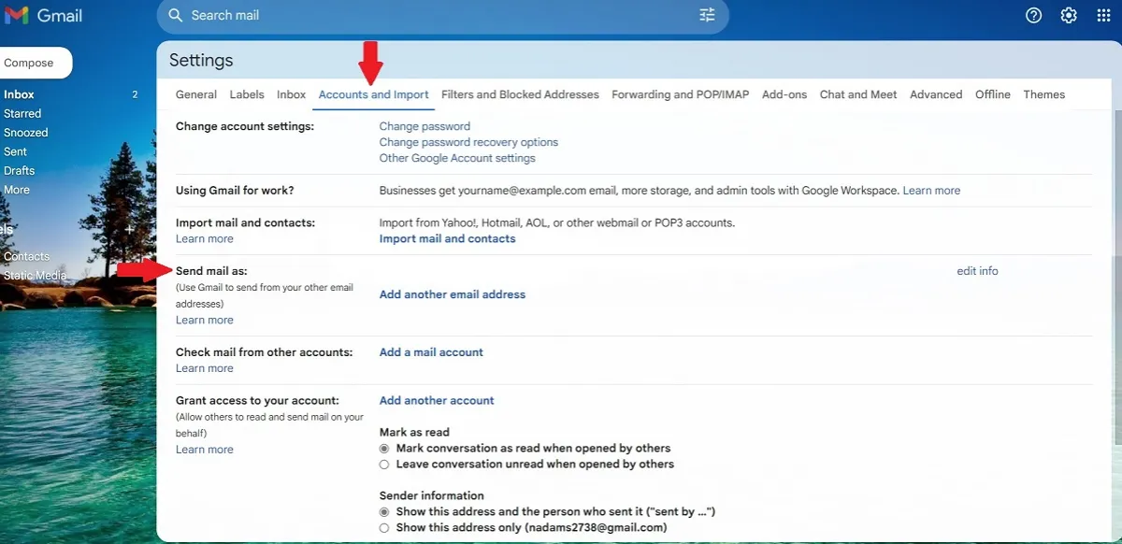
Task: Expand the More section in the sidebar
Action: pos(15,189)
